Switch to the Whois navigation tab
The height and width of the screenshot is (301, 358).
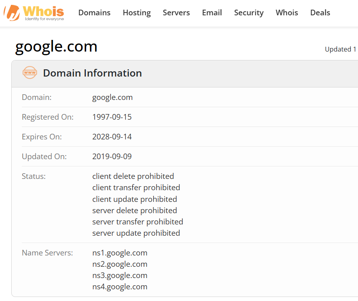(287, 12)
